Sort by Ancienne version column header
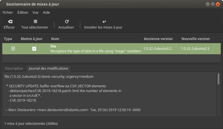This screenshot has height=129, width=223. 161,39
